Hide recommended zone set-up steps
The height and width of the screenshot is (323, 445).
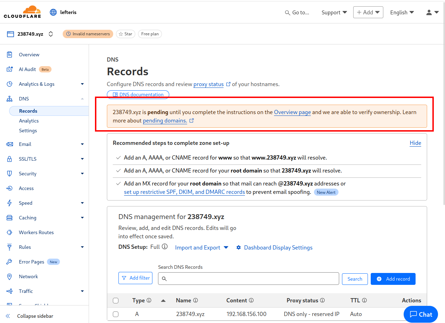416,143
